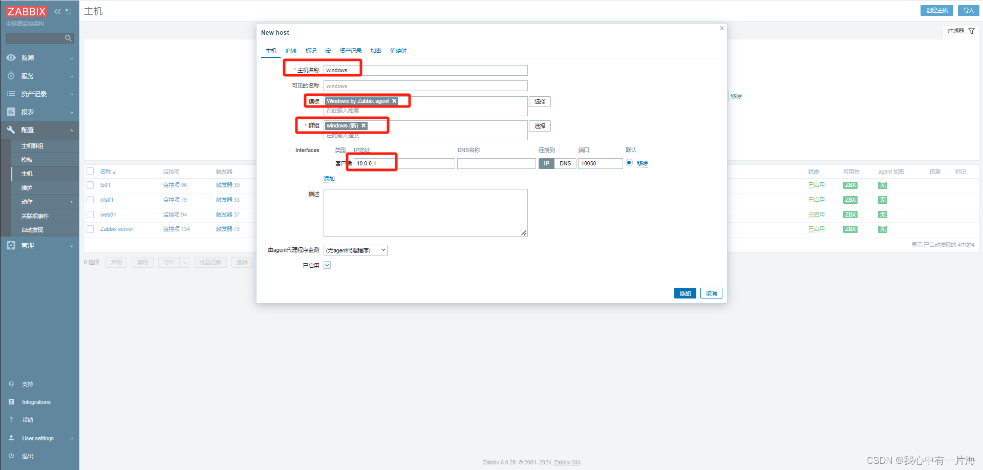Remove the Windows by Zabbix agent template tag
The height and width of the screenshot is (470, 983).
394,101
